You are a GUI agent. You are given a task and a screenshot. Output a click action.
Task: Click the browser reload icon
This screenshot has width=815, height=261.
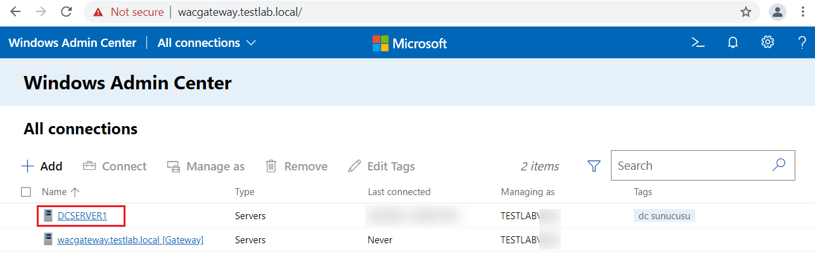(66, 12)
